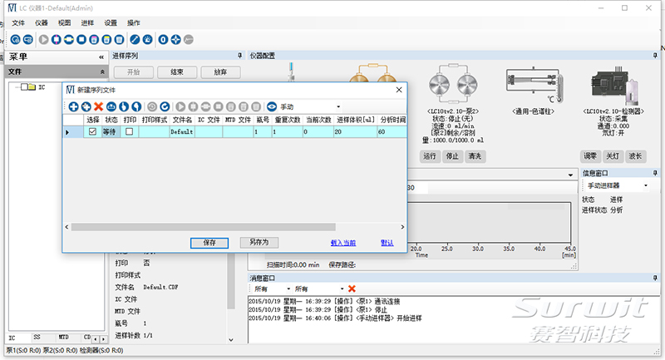The image size is (665, 360).
Task: Click the pencil edit icon in main toolbar
Action: [133, 39]
